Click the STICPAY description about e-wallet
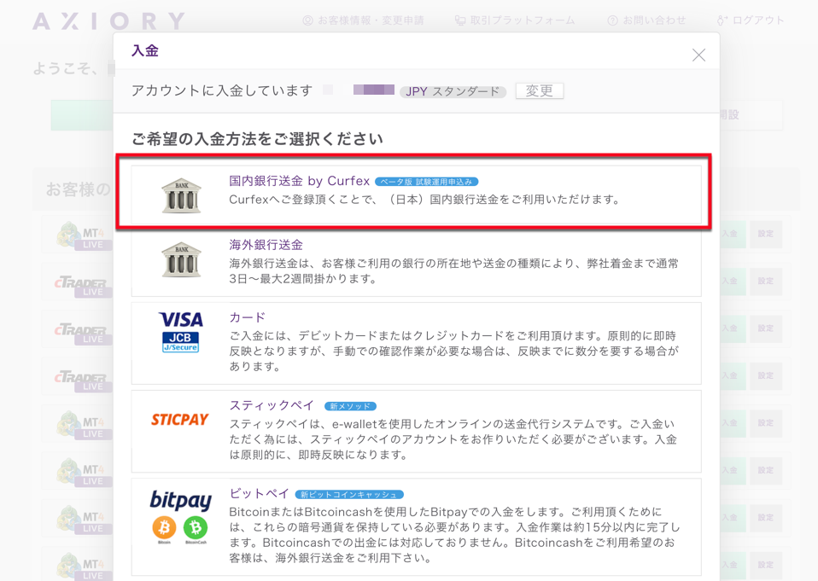Viewport: 818px width, 581px height. click(453, 439)
